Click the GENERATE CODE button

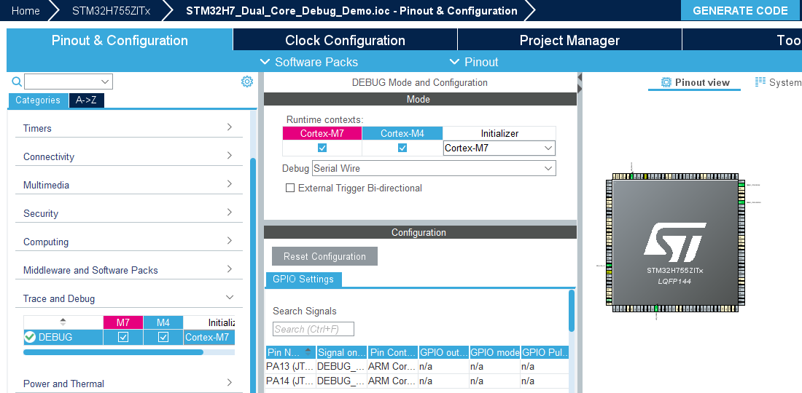click(x=740, y=10)
